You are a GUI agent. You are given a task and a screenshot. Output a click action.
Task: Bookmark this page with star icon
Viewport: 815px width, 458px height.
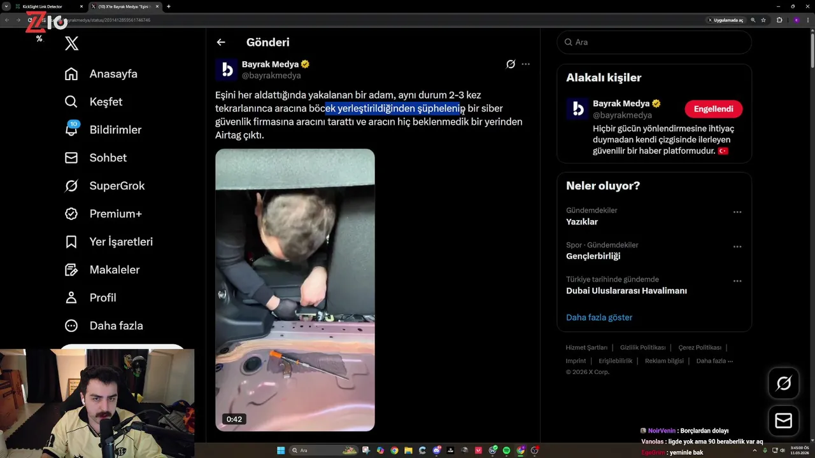click(x=763, y=20)
